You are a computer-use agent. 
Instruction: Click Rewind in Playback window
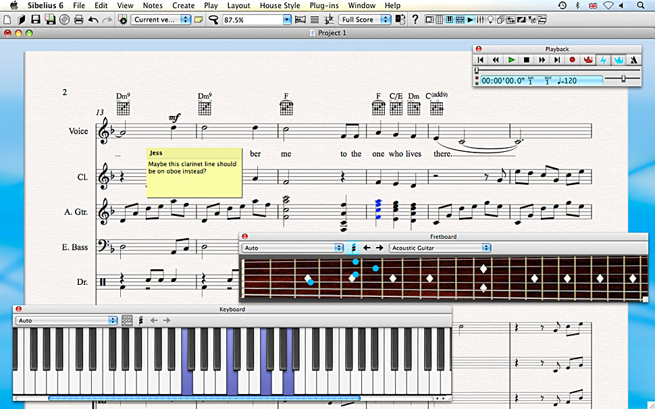click(496, 60)
